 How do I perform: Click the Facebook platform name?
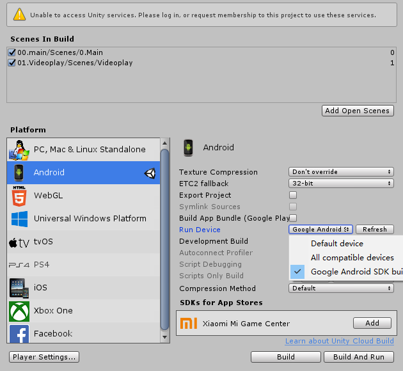(x=53, y=333)
